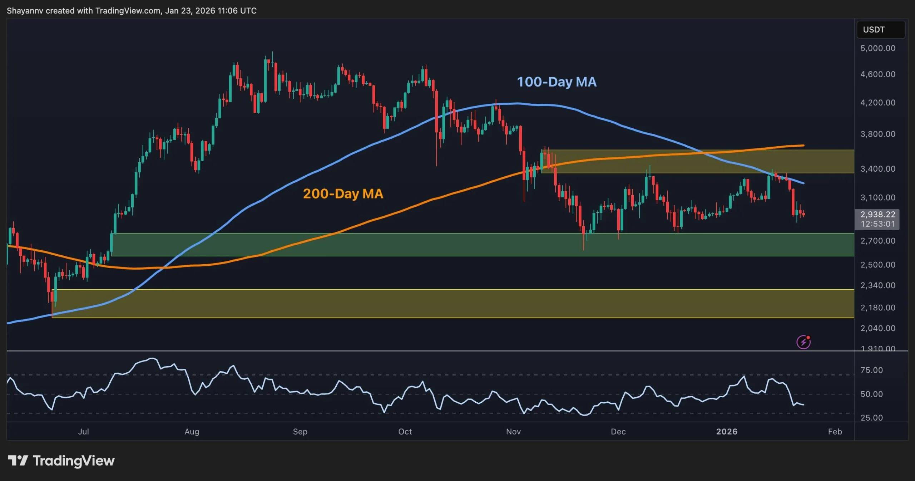Image resolution: width=915 pixels, height=481 pixels.
Task: Click the current price marker showing 2,938.22
Action: (x=877, y=215)
